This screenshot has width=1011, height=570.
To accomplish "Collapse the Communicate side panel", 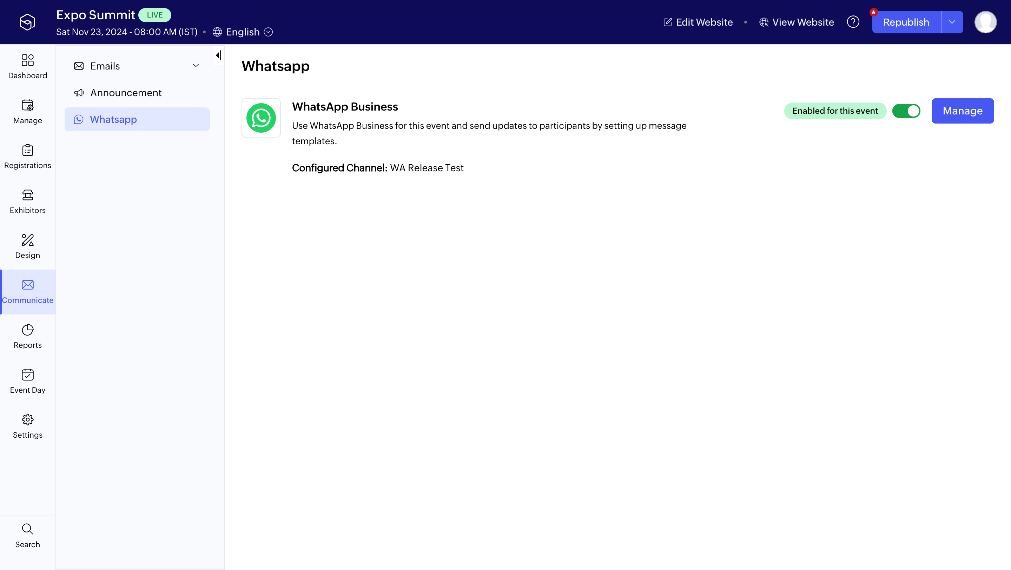I will (218, 55).
